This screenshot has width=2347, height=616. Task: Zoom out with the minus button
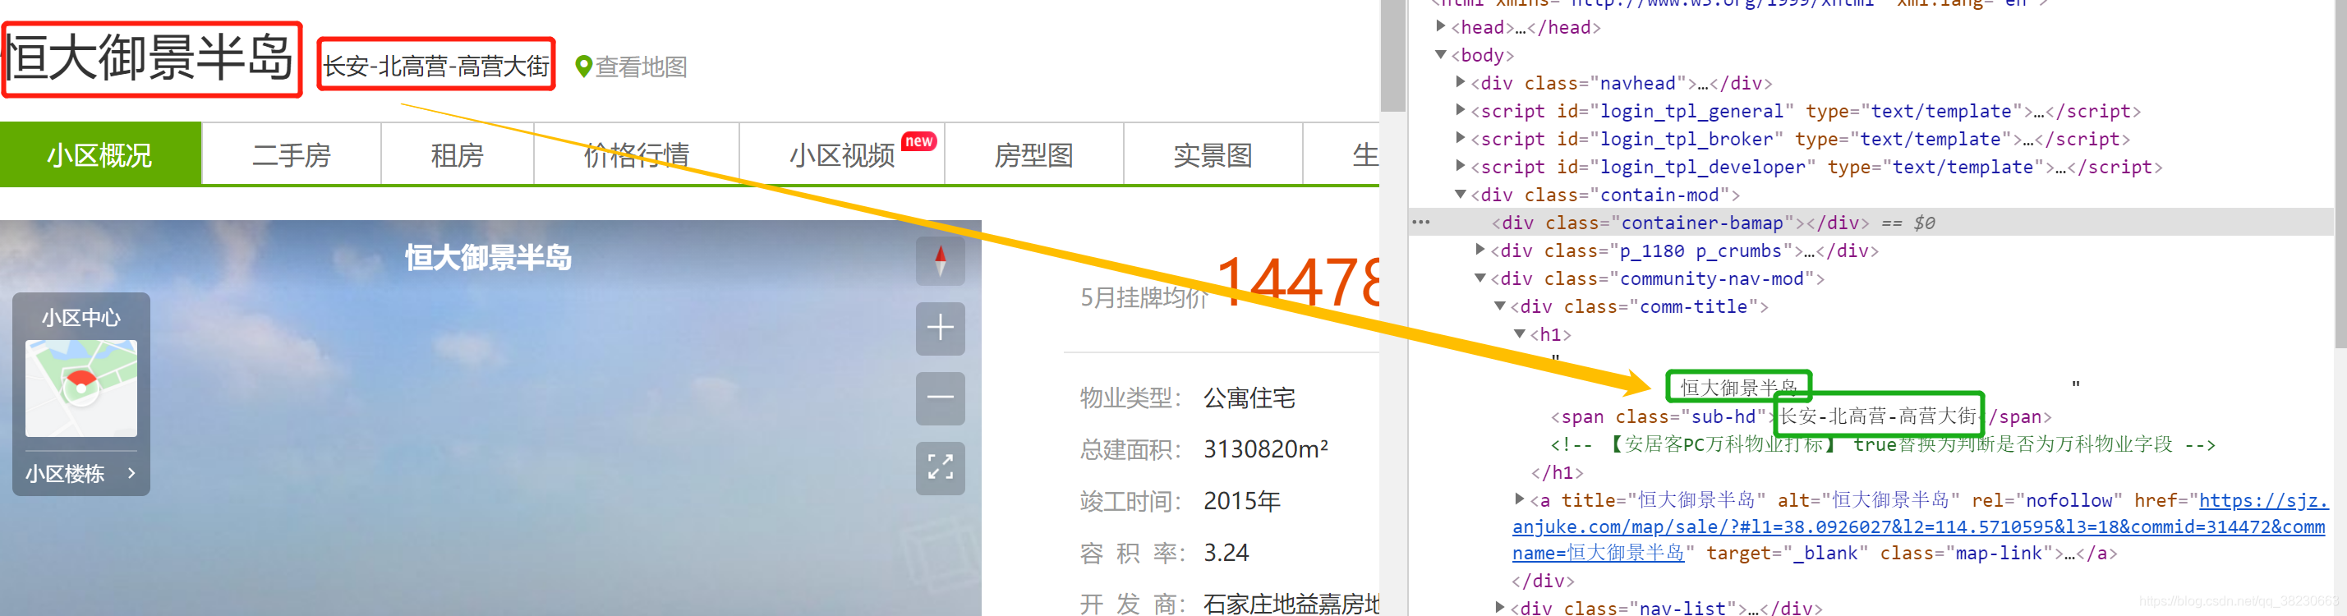pyautogui.click(x=941, y=398)
